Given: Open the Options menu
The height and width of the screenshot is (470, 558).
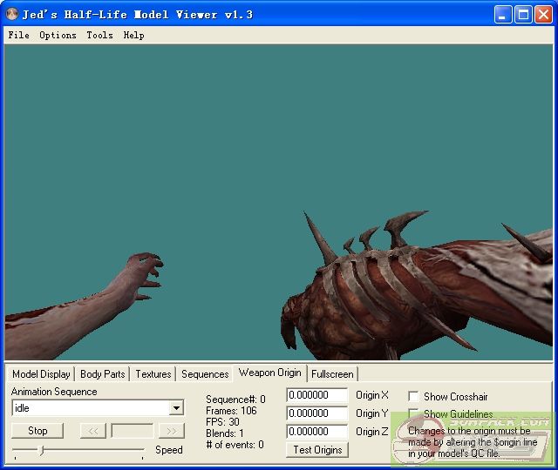Looking at the screenshot, I should (x=58, y=36).
